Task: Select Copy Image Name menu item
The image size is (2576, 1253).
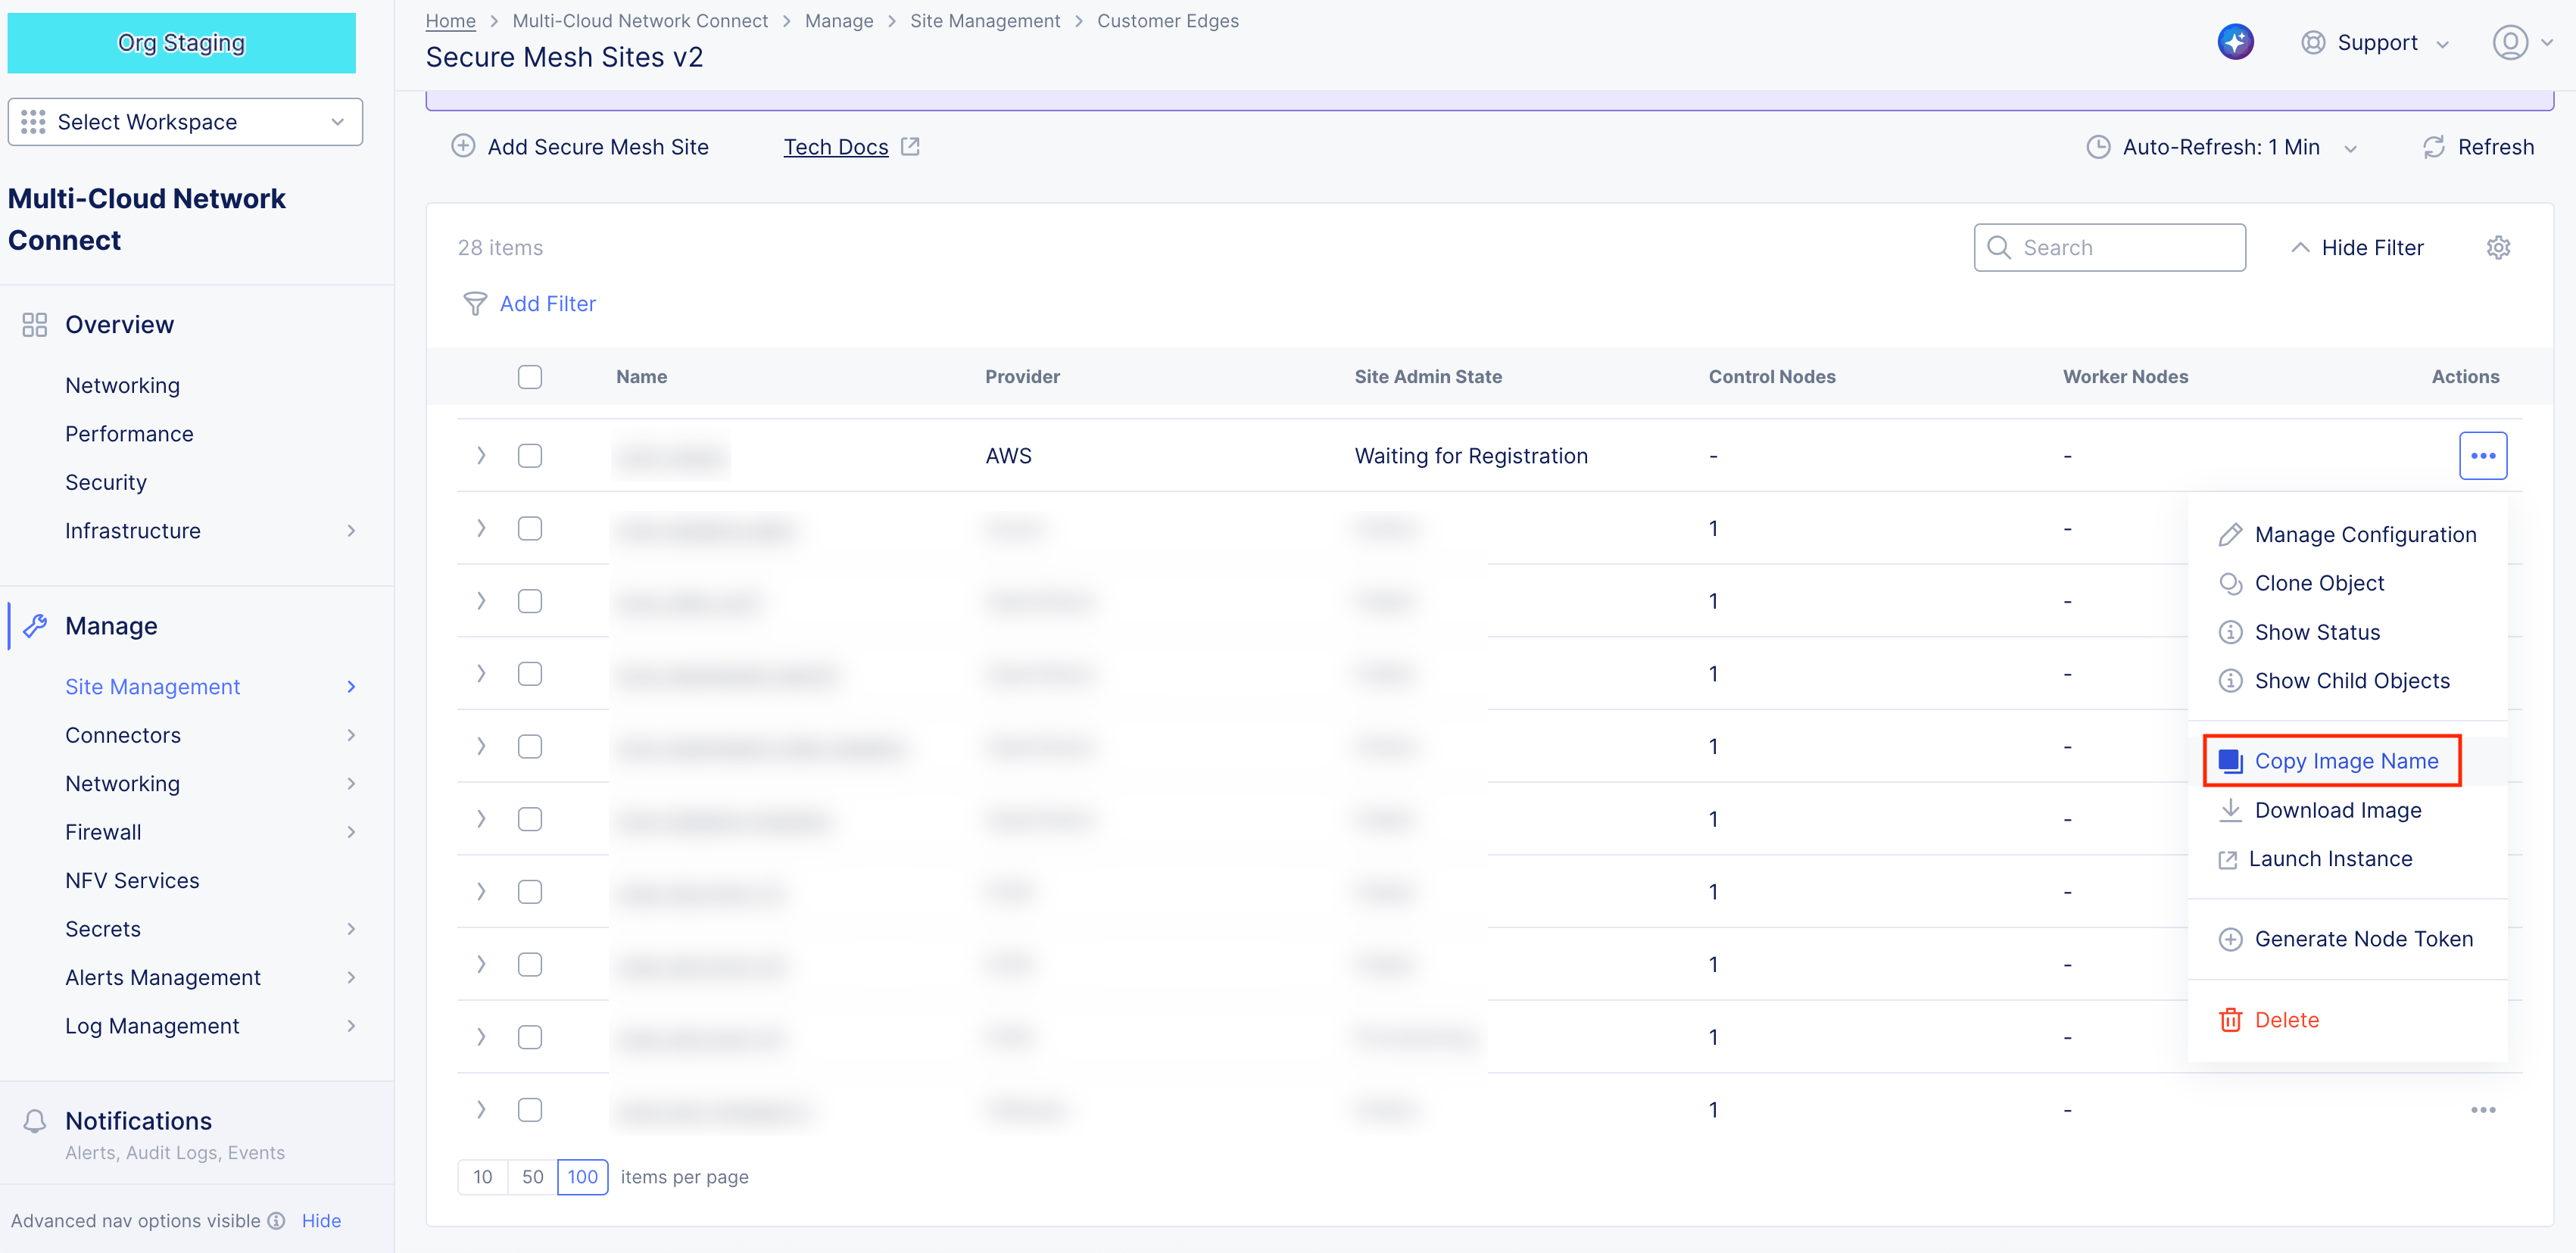Action: (2345, 761)
